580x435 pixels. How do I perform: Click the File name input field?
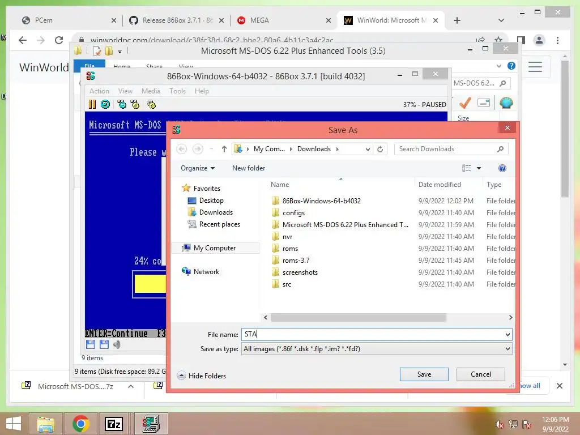pos(377,334)
